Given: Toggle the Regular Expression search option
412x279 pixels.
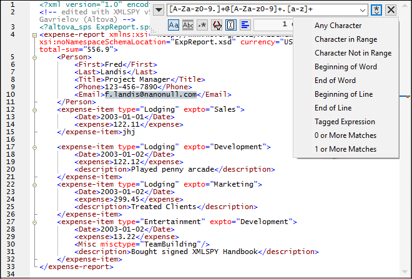Looking at the screenshot, I should 202,25.
